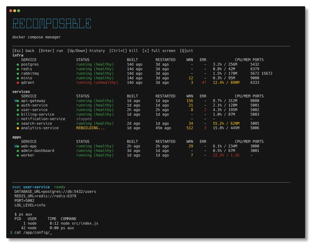The width and height of the screenshot is (314, 247).
Task: Click the green status dot for worker
Action: 18,155
